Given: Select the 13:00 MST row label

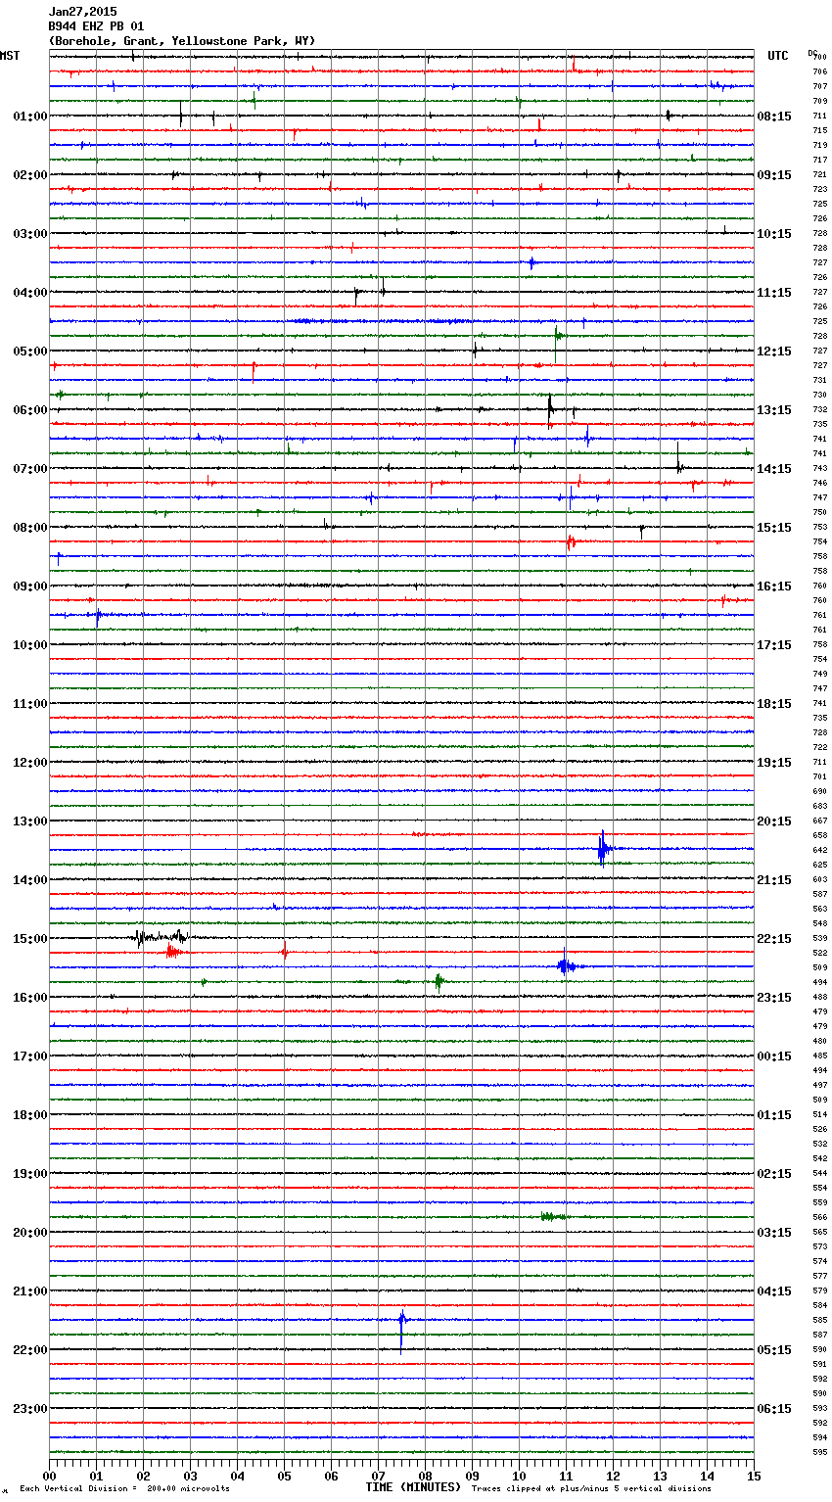Looking at the screenshot, I should (x=29, y=821).
